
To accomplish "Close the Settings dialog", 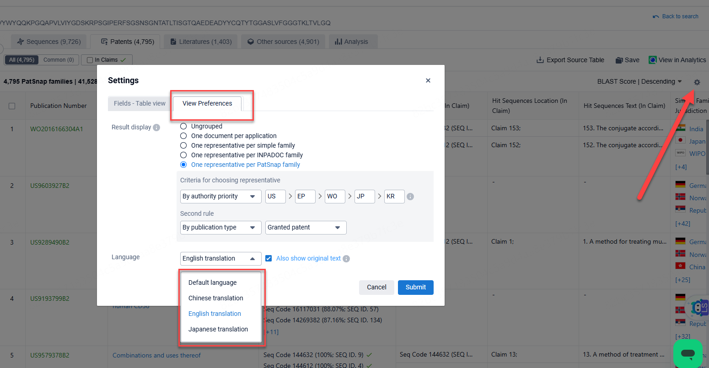I will (428, 80).
